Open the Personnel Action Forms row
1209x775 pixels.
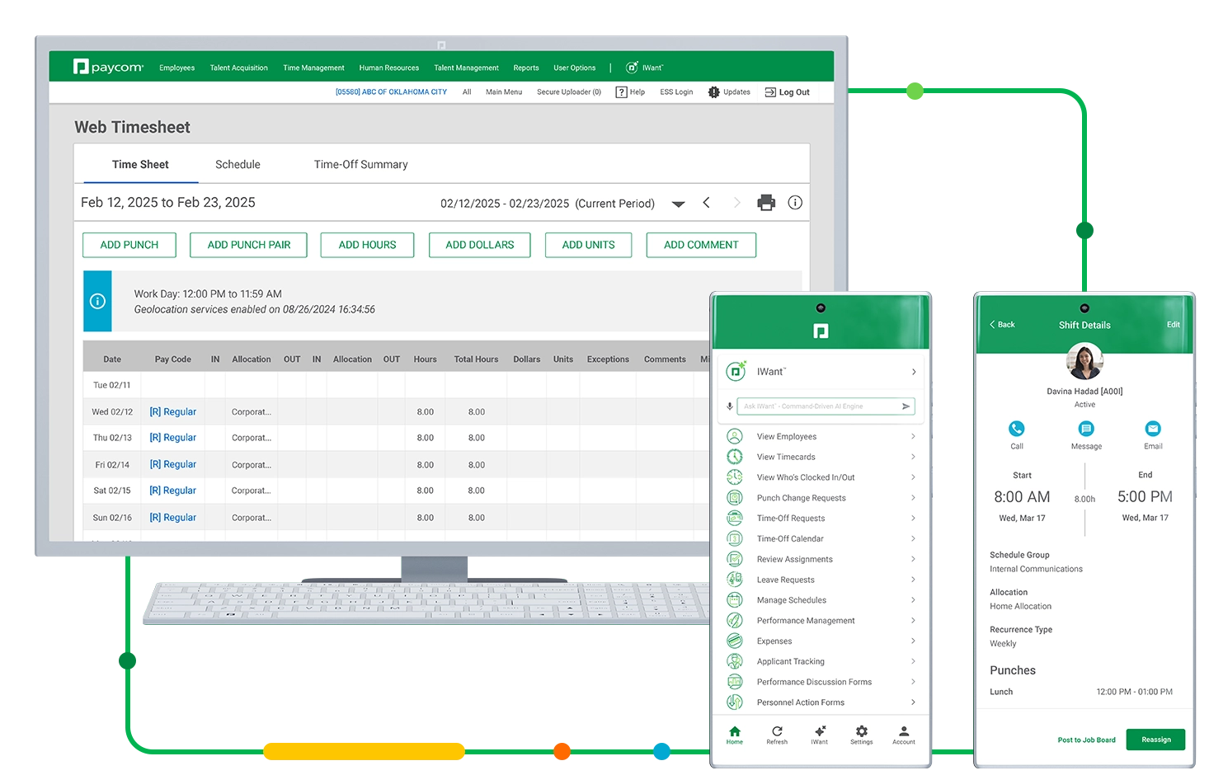[x=821, y=702]
